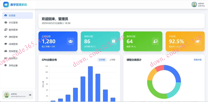Click the 查看详情 link

click(197, 60)
